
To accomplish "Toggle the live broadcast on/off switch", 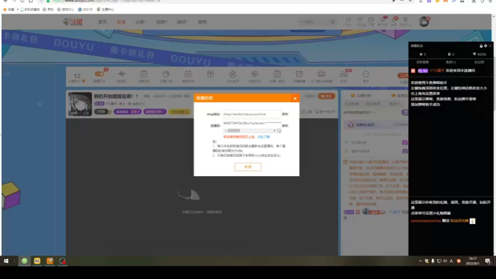I will point(99,74).
